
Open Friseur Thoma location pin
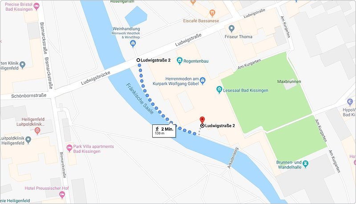click(x=231, y=29)
